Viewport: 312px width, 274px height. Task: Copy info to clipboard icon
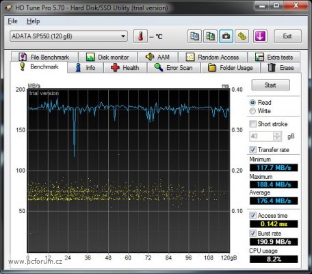coord(194,36)
